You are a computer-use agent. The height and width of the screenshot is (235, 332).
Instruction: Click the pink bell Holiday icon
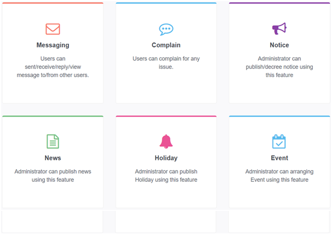(166, 141)
